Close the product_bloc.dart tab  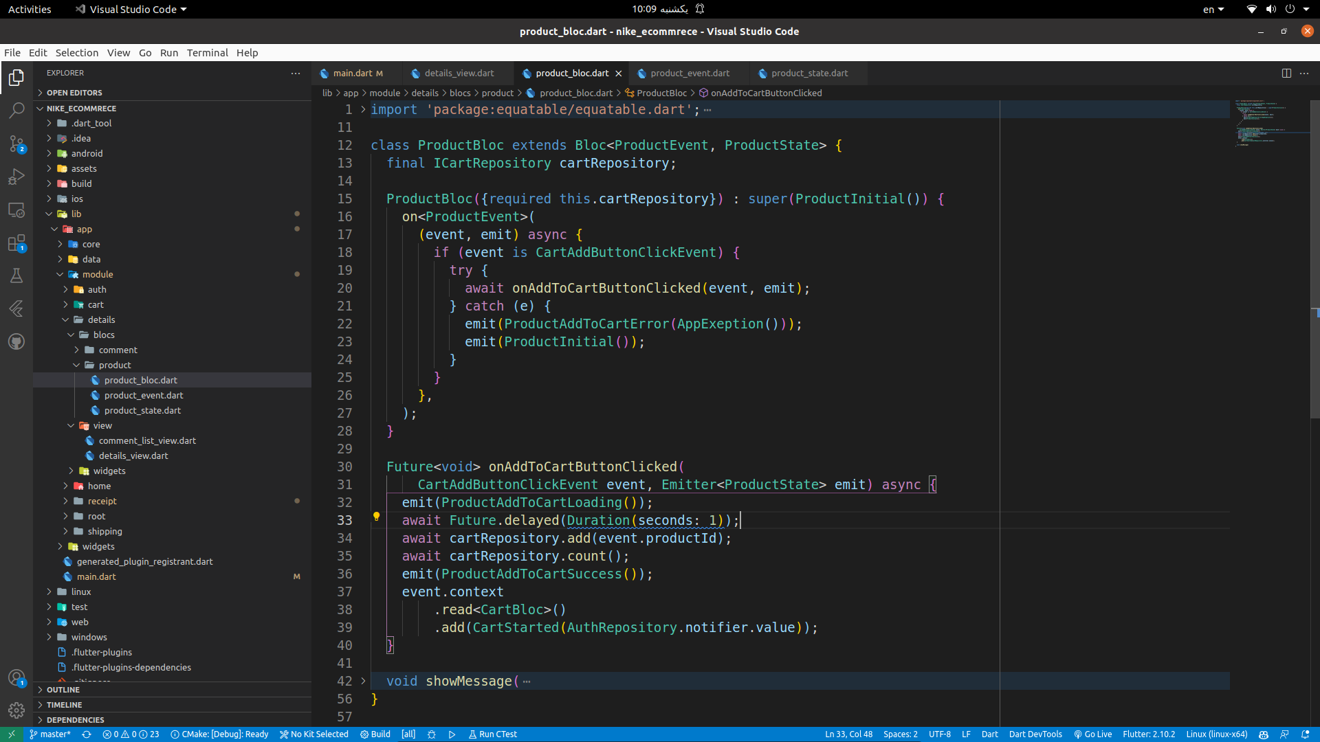pos(618,74)
